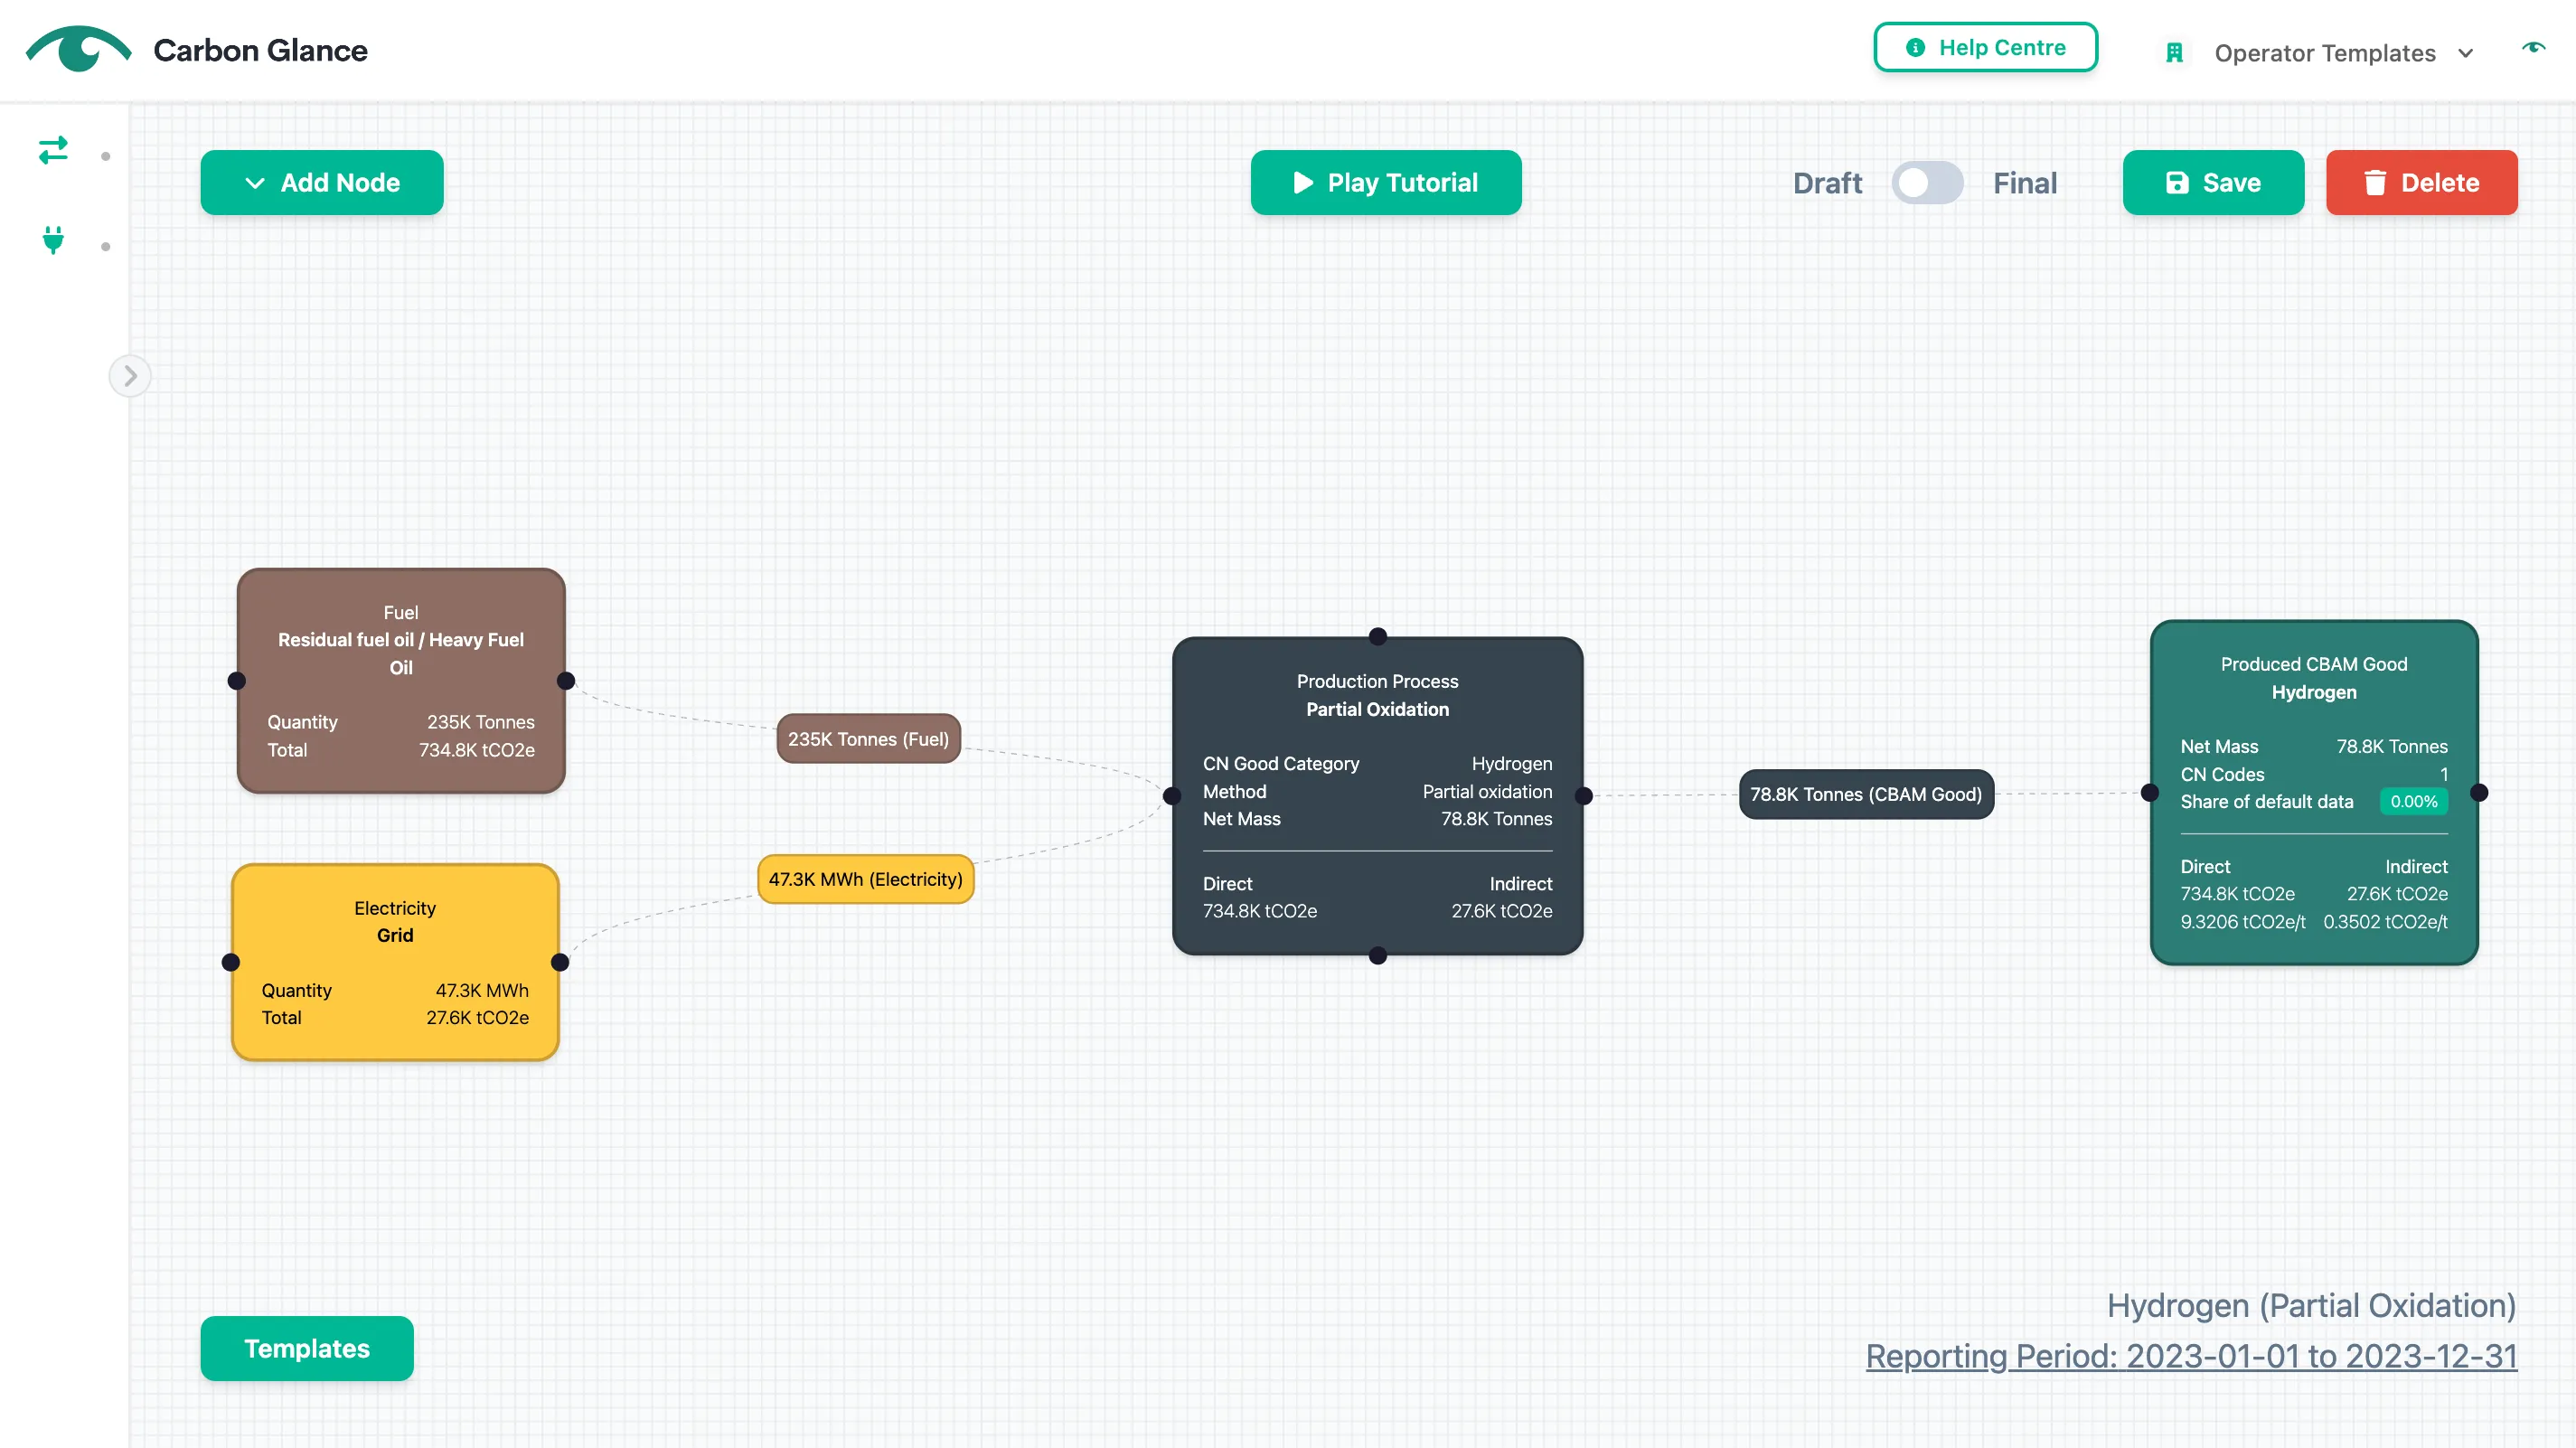Open the Templates button

point(307,1348)
